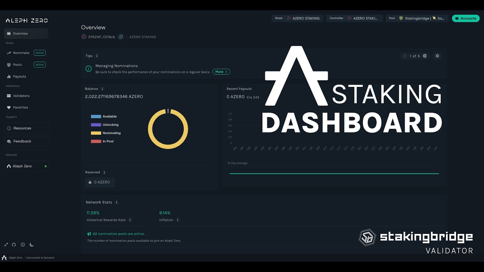Click the Reserved info icon

[x=104, y=172]
